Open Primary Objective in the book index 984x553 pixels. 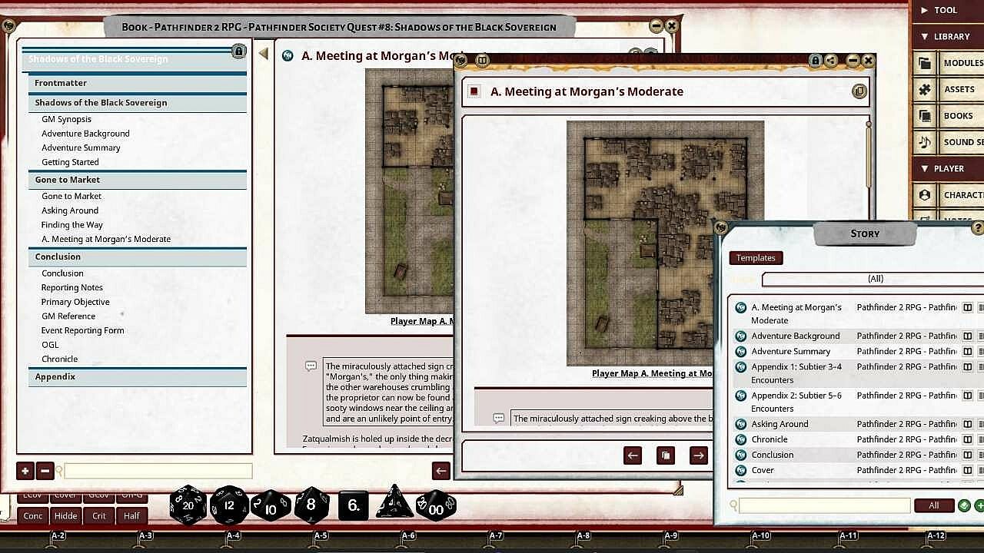tap(75, 302)
